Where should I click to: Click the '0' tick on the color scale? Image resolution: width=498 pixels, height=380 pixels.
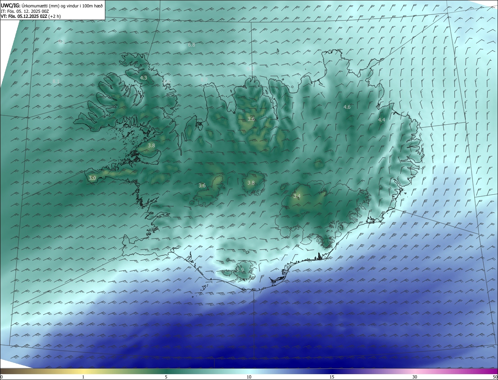pyautogui.click(x=2, y=377)
